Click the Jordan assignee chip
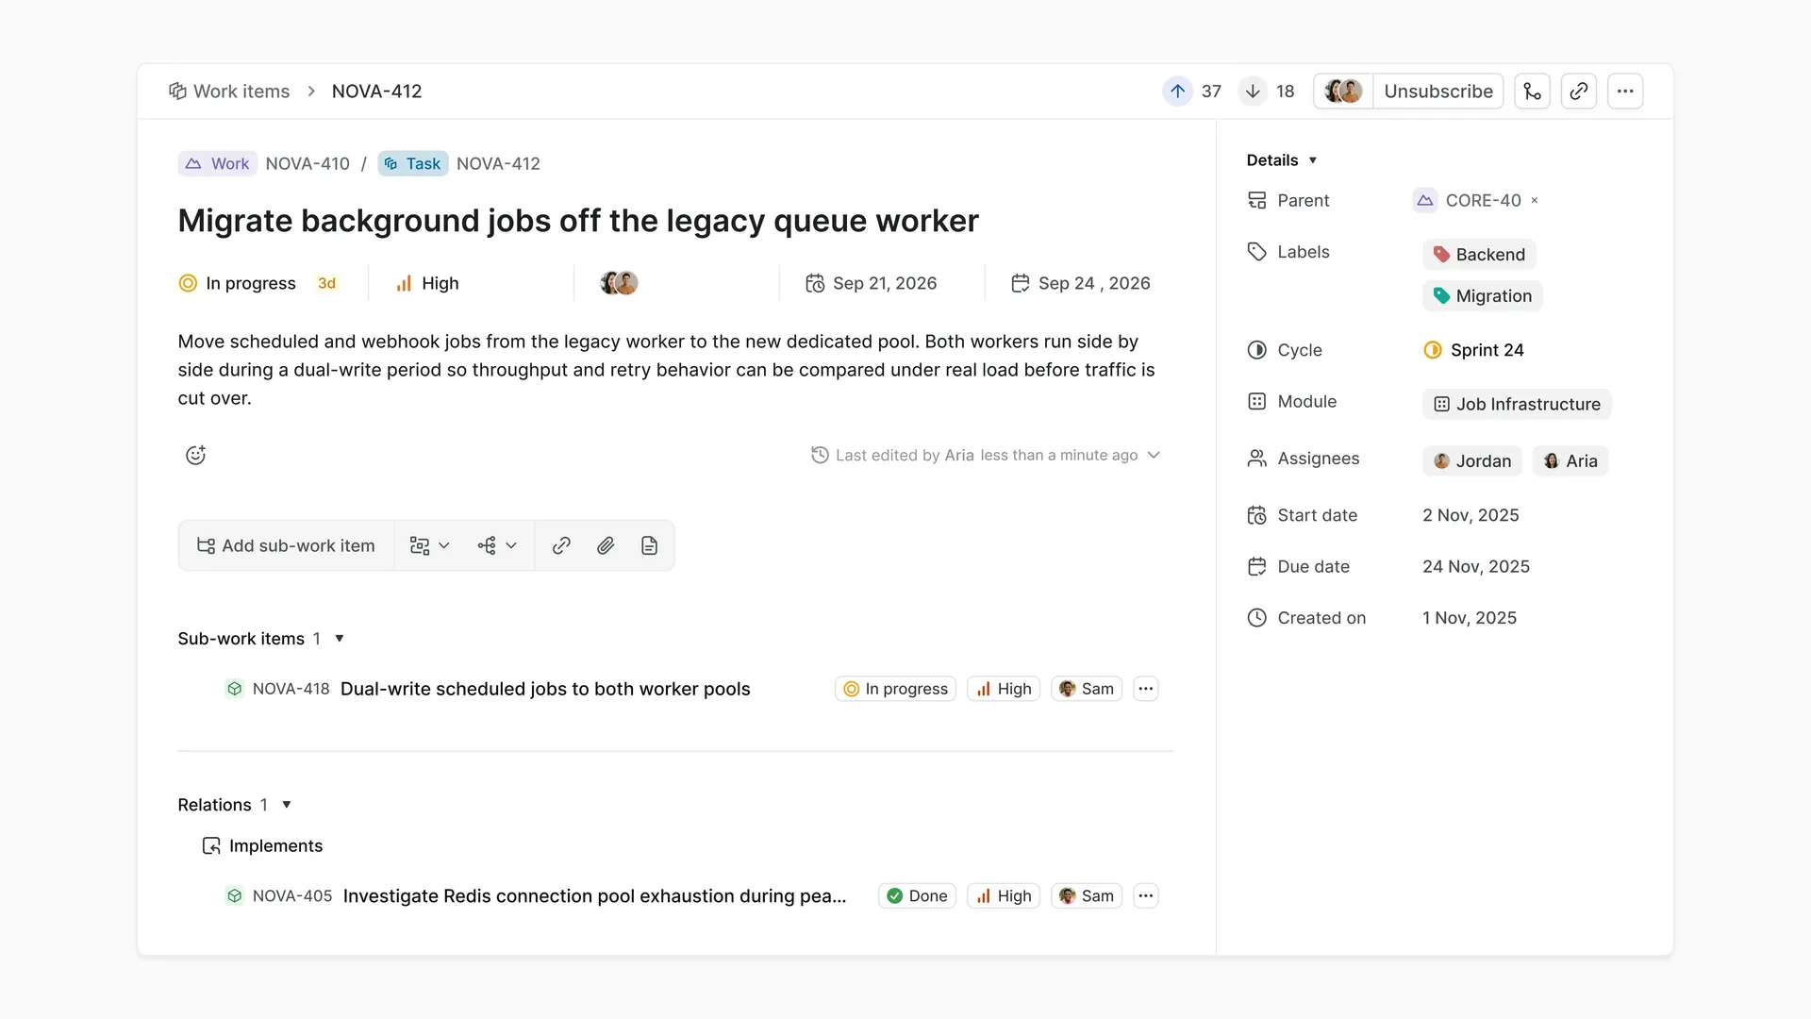 pyautogui.click(x=1471, y=461)
